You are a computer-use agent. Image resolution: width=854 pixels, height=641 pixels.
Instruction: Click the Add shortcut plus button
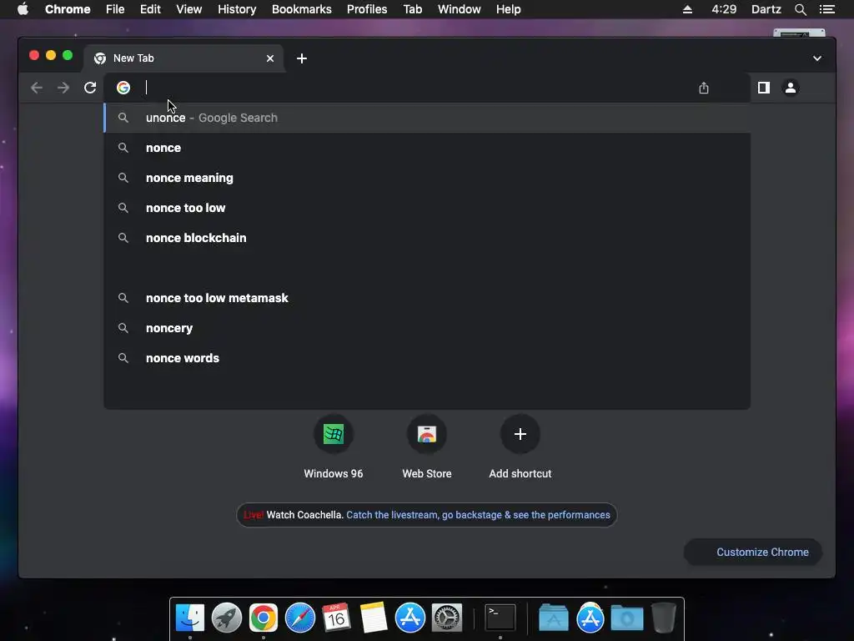(520, 434)
